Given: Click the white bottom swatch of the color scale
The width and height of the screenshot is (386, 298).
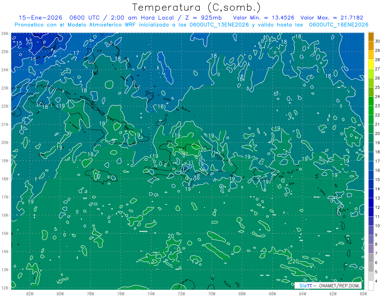Looking at the screenshot, I should pos(371,285).
